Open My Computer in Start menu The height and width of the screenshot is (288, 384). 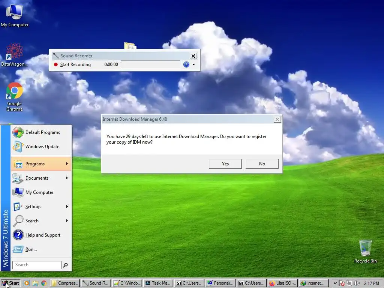[41, 192]
